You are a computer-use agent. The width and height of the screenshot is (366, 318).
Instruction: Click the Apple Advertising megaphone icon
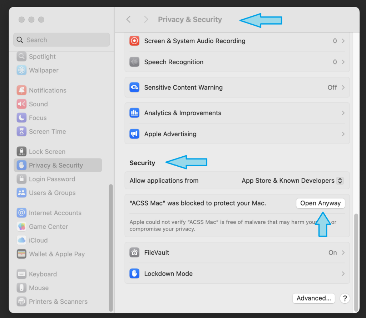(134, 134)
